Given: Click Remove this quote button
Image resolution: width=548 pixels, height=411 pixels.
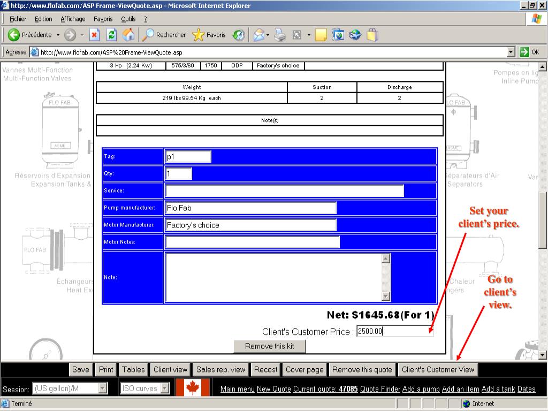Looking at the screenshot, I should pos(362,369).
